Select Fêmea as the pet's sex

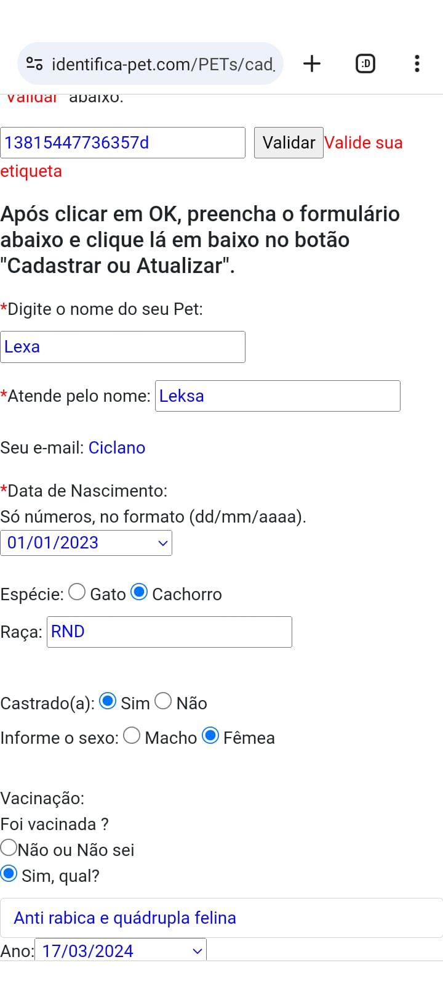coord(210,736)
